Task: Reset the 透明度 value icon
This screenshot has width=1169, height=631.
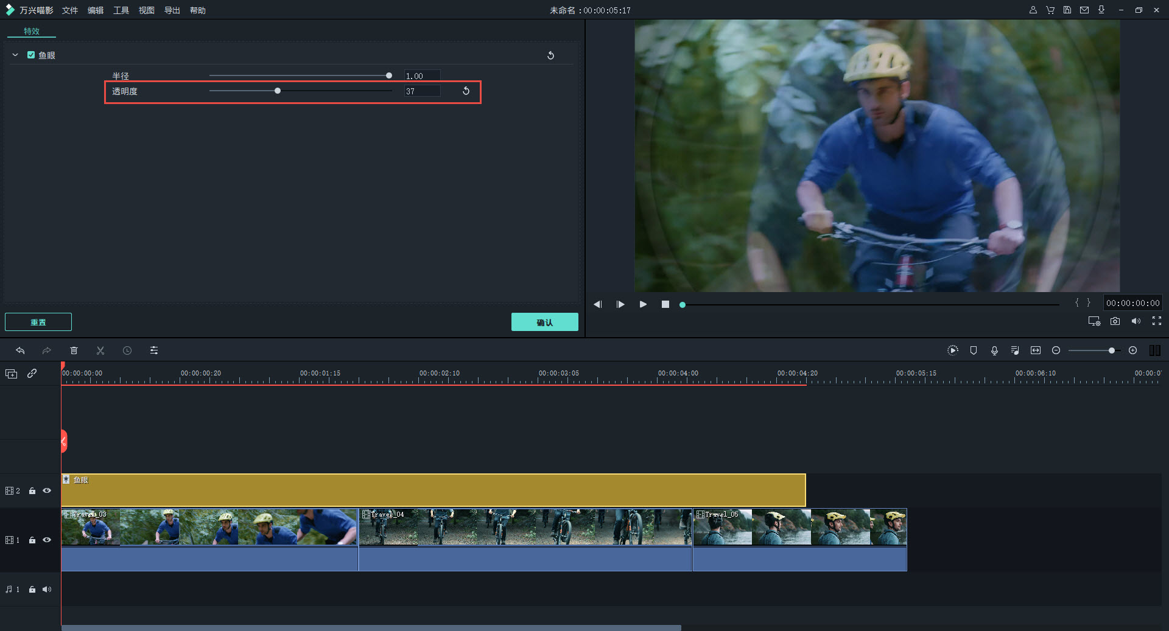Action: click(466, 91)
